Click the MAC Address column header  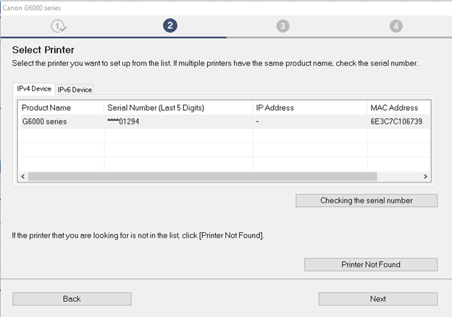399,108
